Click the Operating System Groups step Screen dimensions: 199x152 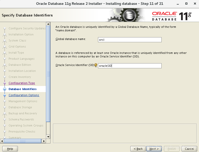pos(26,125)
